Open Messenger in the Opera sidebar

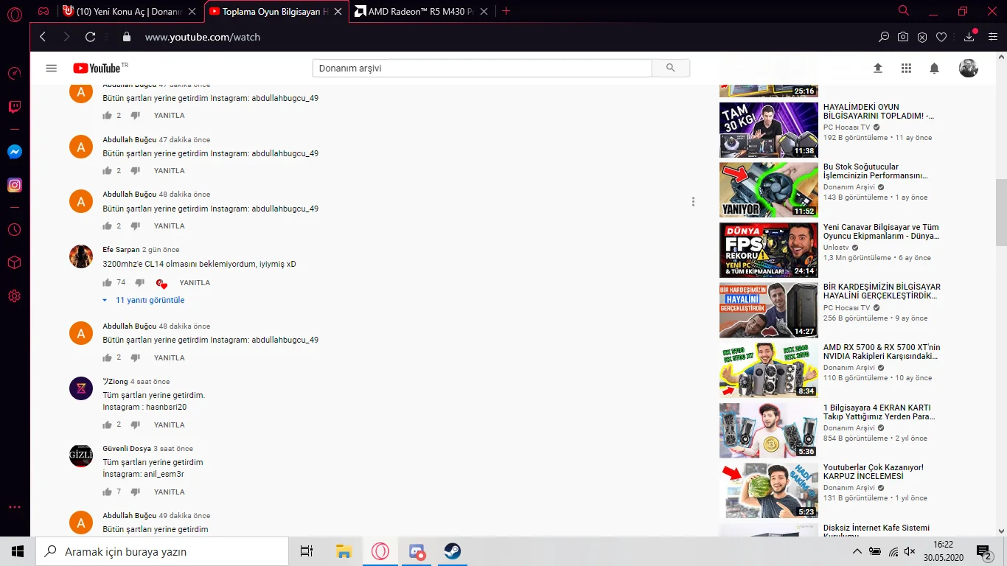[x=15, y=152]
